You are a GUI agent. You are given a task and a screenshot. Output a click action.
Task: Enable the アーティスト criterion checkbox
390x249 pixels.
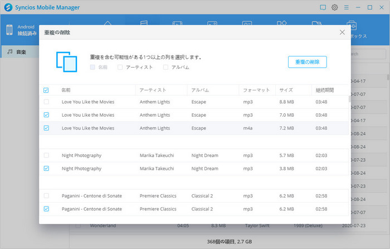120,67
